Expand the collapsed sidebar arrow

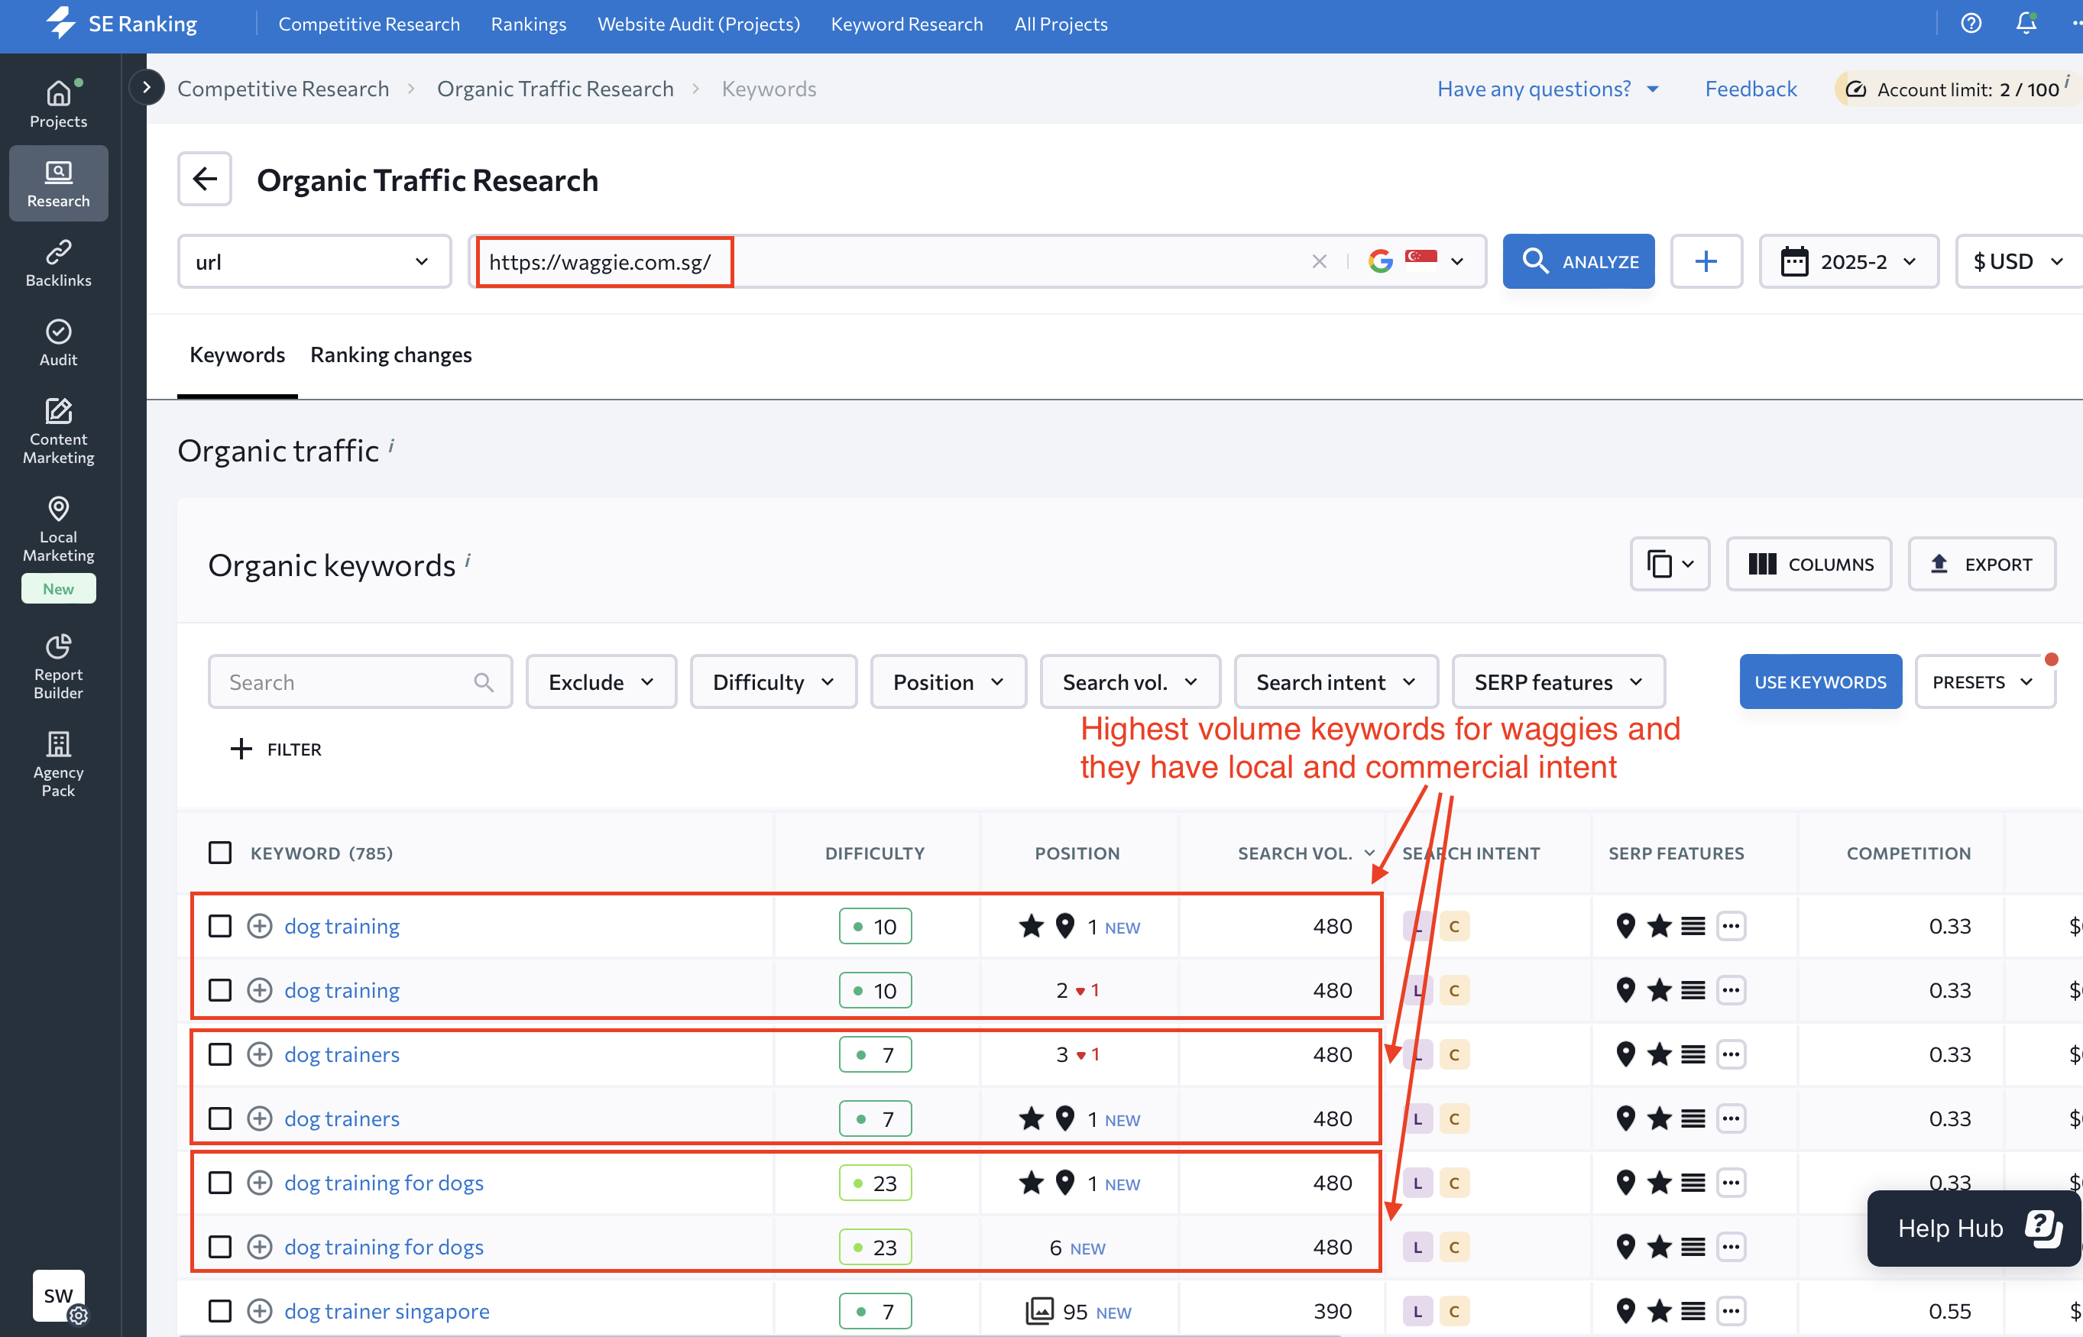(147, 88)
